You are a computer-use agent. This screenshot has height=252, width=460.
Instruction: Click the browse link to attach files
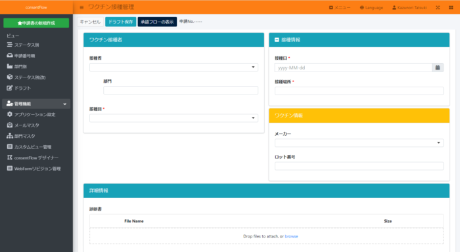[291, 236]
